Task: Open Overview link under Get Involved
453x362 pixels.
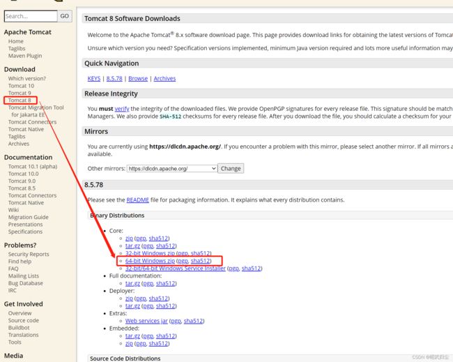Action: pos(20,313)
